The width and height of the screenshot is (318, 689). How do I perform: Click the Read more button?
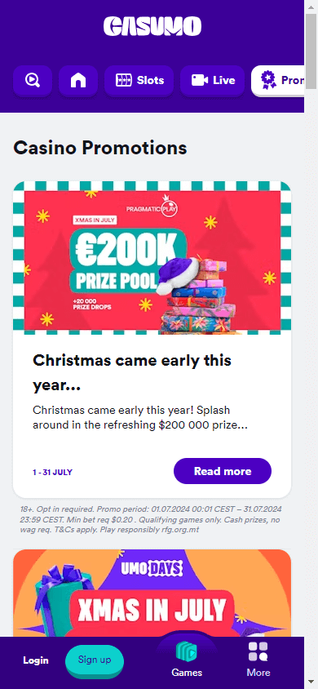pyautogui.click(x=223, y=471)
